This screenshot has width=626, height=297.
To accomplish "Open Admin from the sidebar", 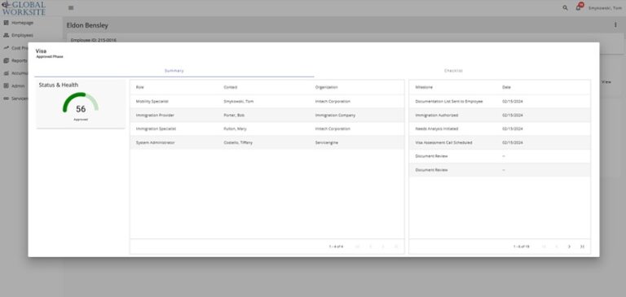I will coord(18,85).
